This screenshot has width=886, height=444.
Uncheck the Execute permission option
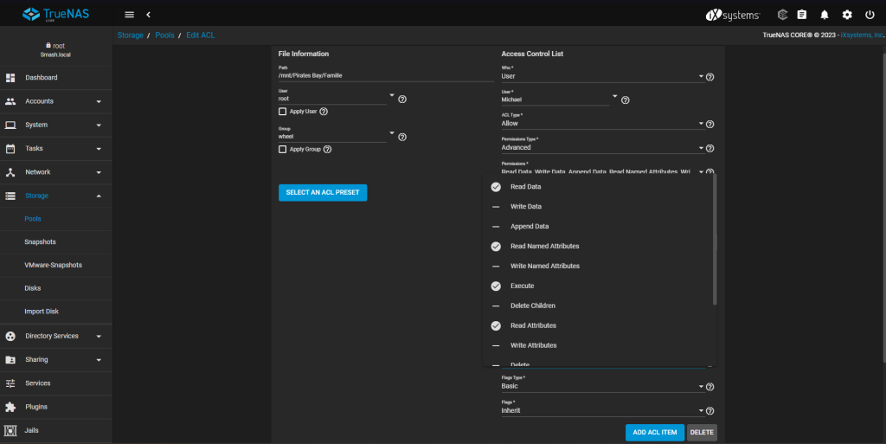tap(522, 286)
